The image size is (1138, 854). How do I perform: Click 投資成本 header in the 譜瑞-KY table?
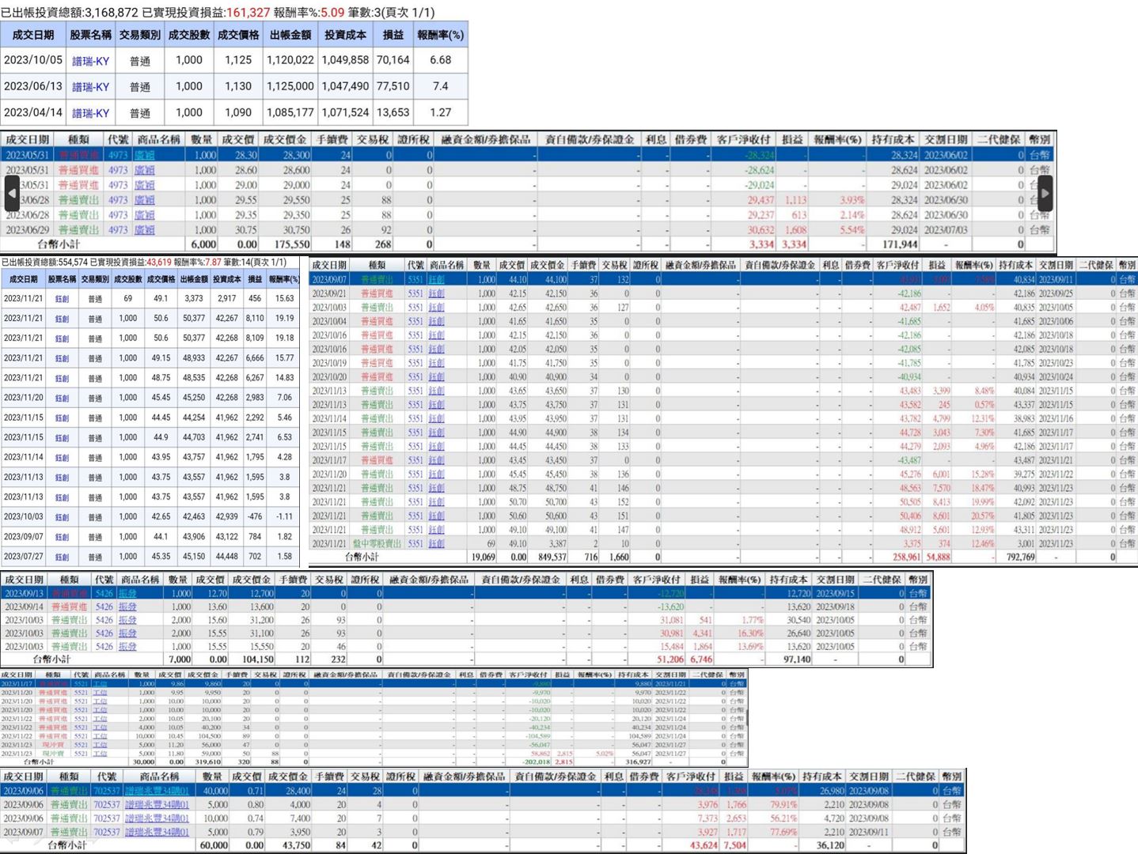point(346,35)
